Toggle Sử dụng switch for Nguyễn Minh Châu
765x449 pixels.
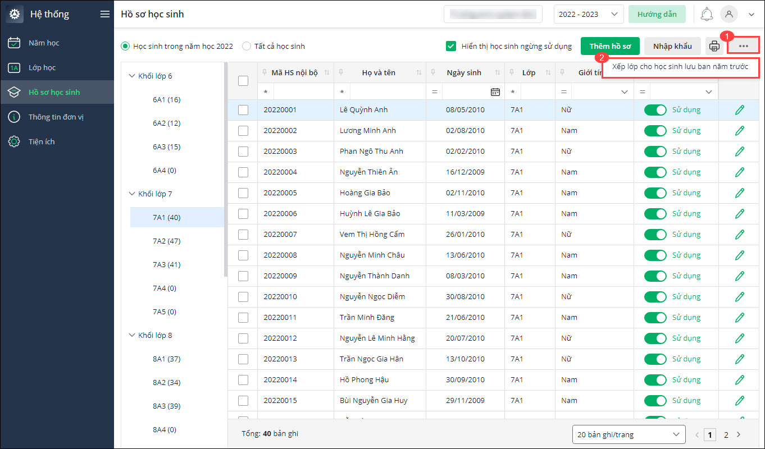click(655, 255)
